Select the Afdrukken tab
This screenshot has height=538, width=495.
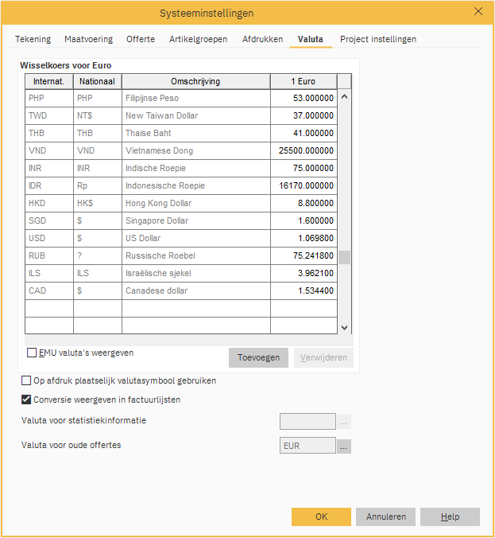[x=262, y=39]
